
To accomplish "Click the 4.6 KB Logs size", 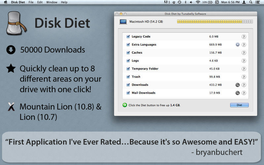I will click(x=213, y=61).
